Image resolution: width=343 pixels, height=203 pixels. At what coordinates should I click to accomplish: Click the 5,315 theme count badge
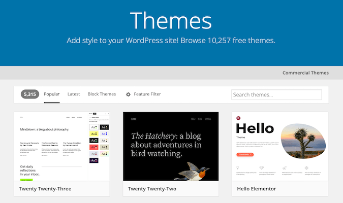tap(30, 94)
